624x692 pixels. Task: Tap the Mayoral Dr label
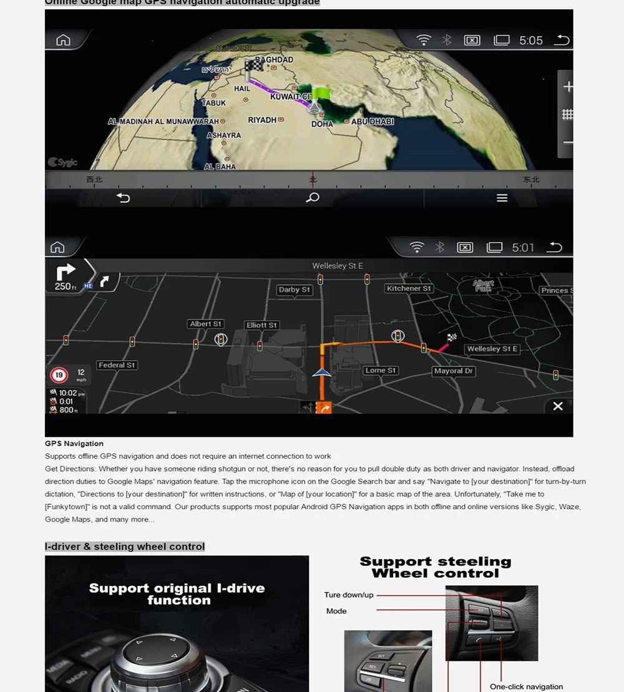453,371
